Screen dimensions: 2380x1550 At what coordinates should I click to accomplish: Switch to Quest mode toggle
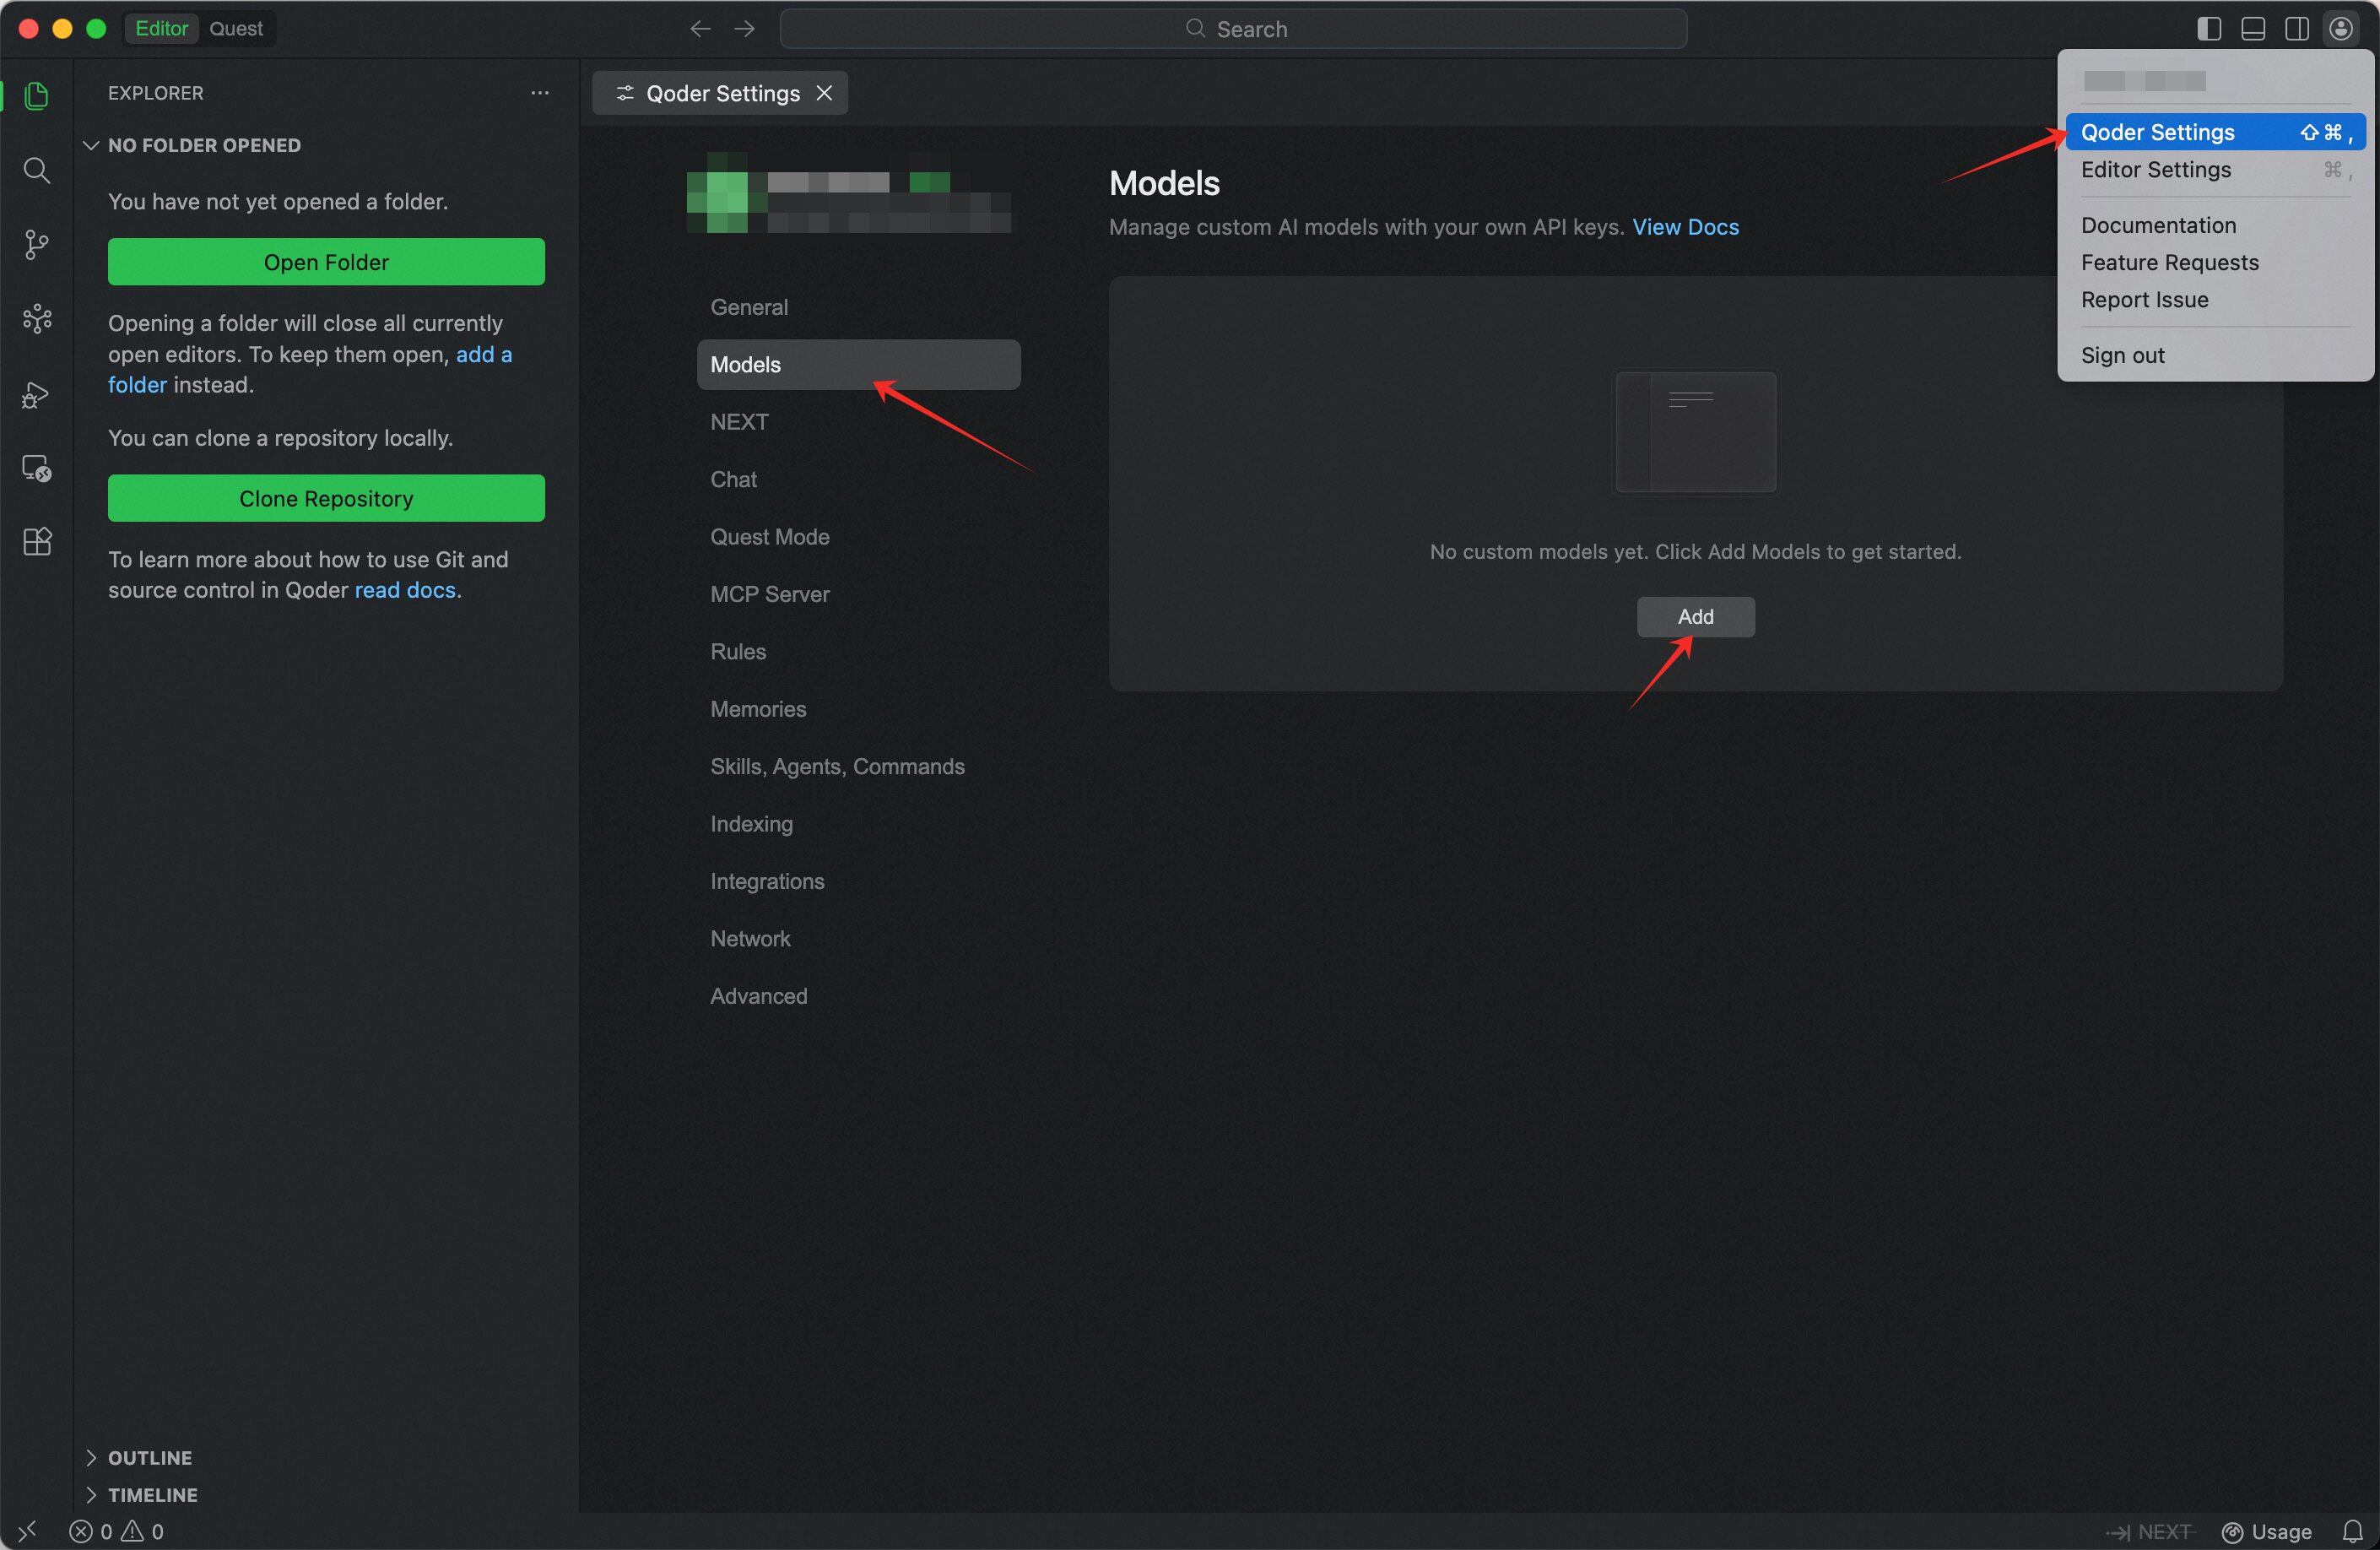pyautogui.click(x=236, y=29)
